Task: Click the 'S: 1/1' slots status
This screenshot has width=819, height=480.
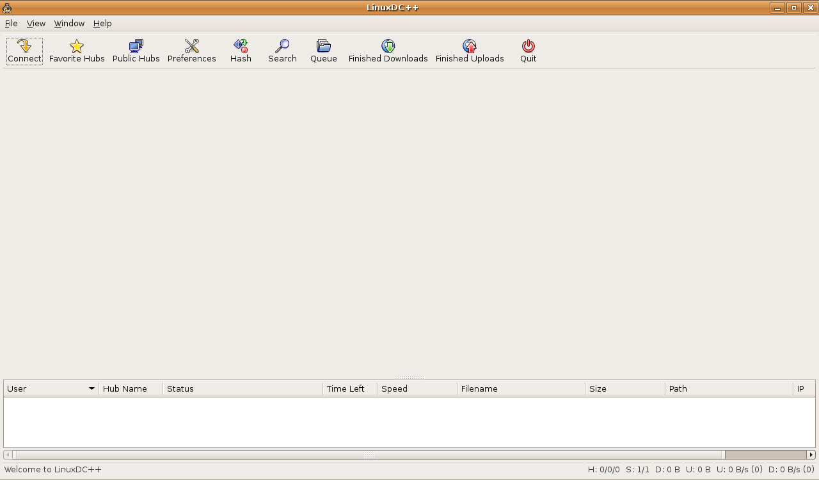Action: pos(637,470)
